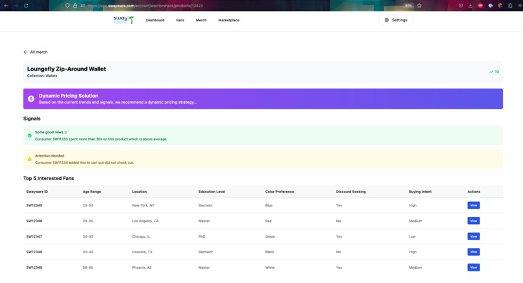
Task: Open the browser downloads panel
Action: click(x=470, y=6)
